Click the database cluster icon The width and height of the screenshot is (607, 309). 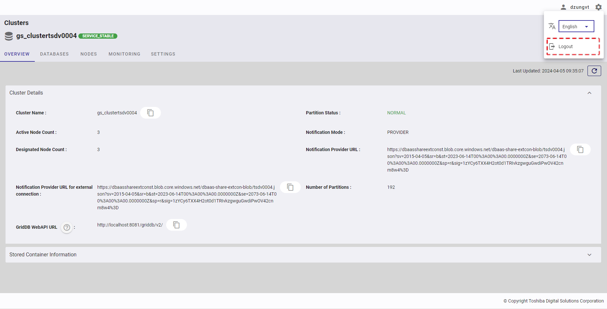click(9, 36)
